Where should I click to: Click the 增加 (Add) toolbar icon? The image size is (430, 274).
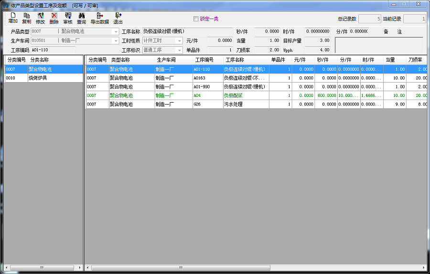click(13, 18)
